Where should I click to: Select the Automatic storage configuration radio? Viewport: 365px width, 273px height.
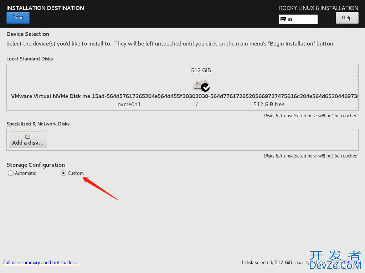[x=11, y=173]
